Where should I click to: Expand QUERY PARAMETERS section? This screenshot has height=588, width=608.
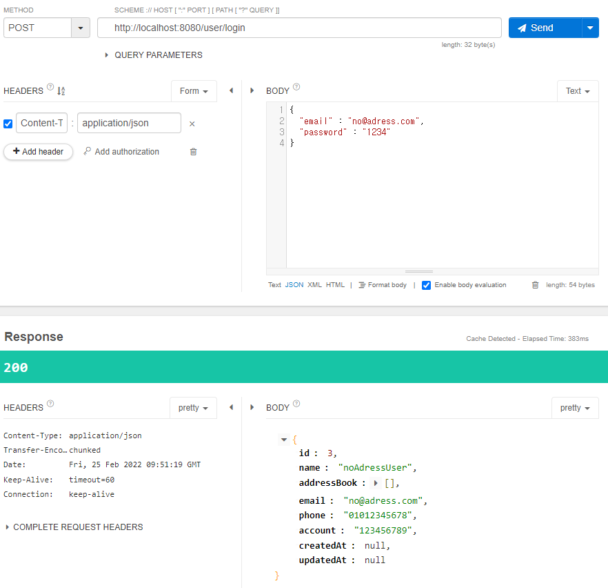click(x=154, y=55)
